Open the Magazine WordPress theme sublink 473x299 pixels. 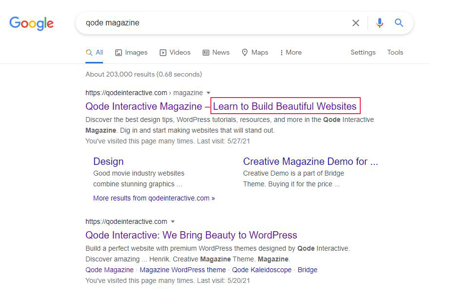(183, 270)
